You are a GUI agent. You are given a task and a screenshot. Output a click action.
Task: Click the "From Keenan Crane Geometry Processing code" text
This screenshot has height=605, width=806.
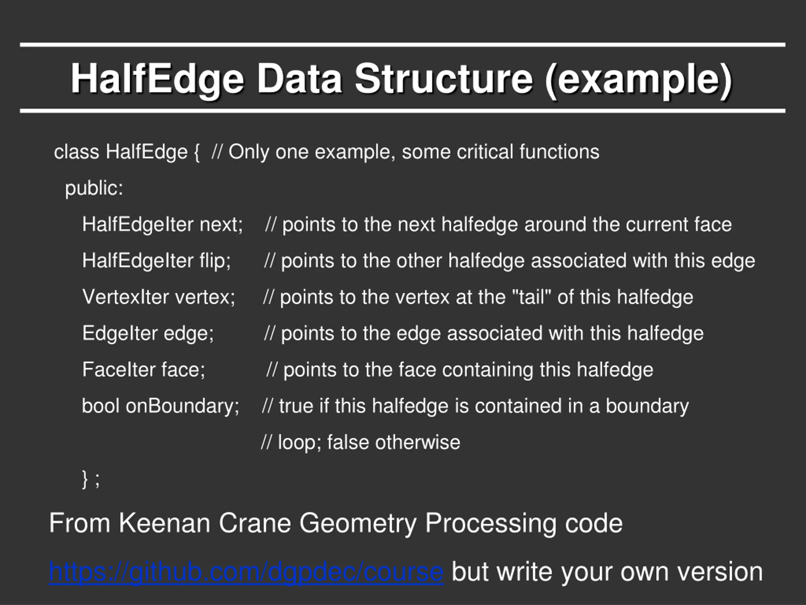(336, 523)
